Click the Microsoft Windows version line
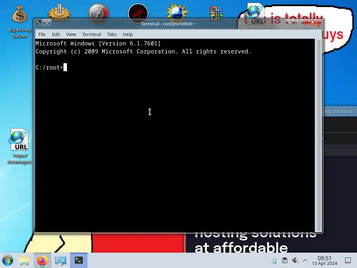Screen dimensions: 357x268 [98, 43]
